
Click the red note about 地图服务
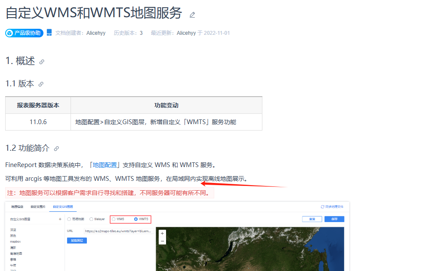pyautogui.click(x=109, y=193)
